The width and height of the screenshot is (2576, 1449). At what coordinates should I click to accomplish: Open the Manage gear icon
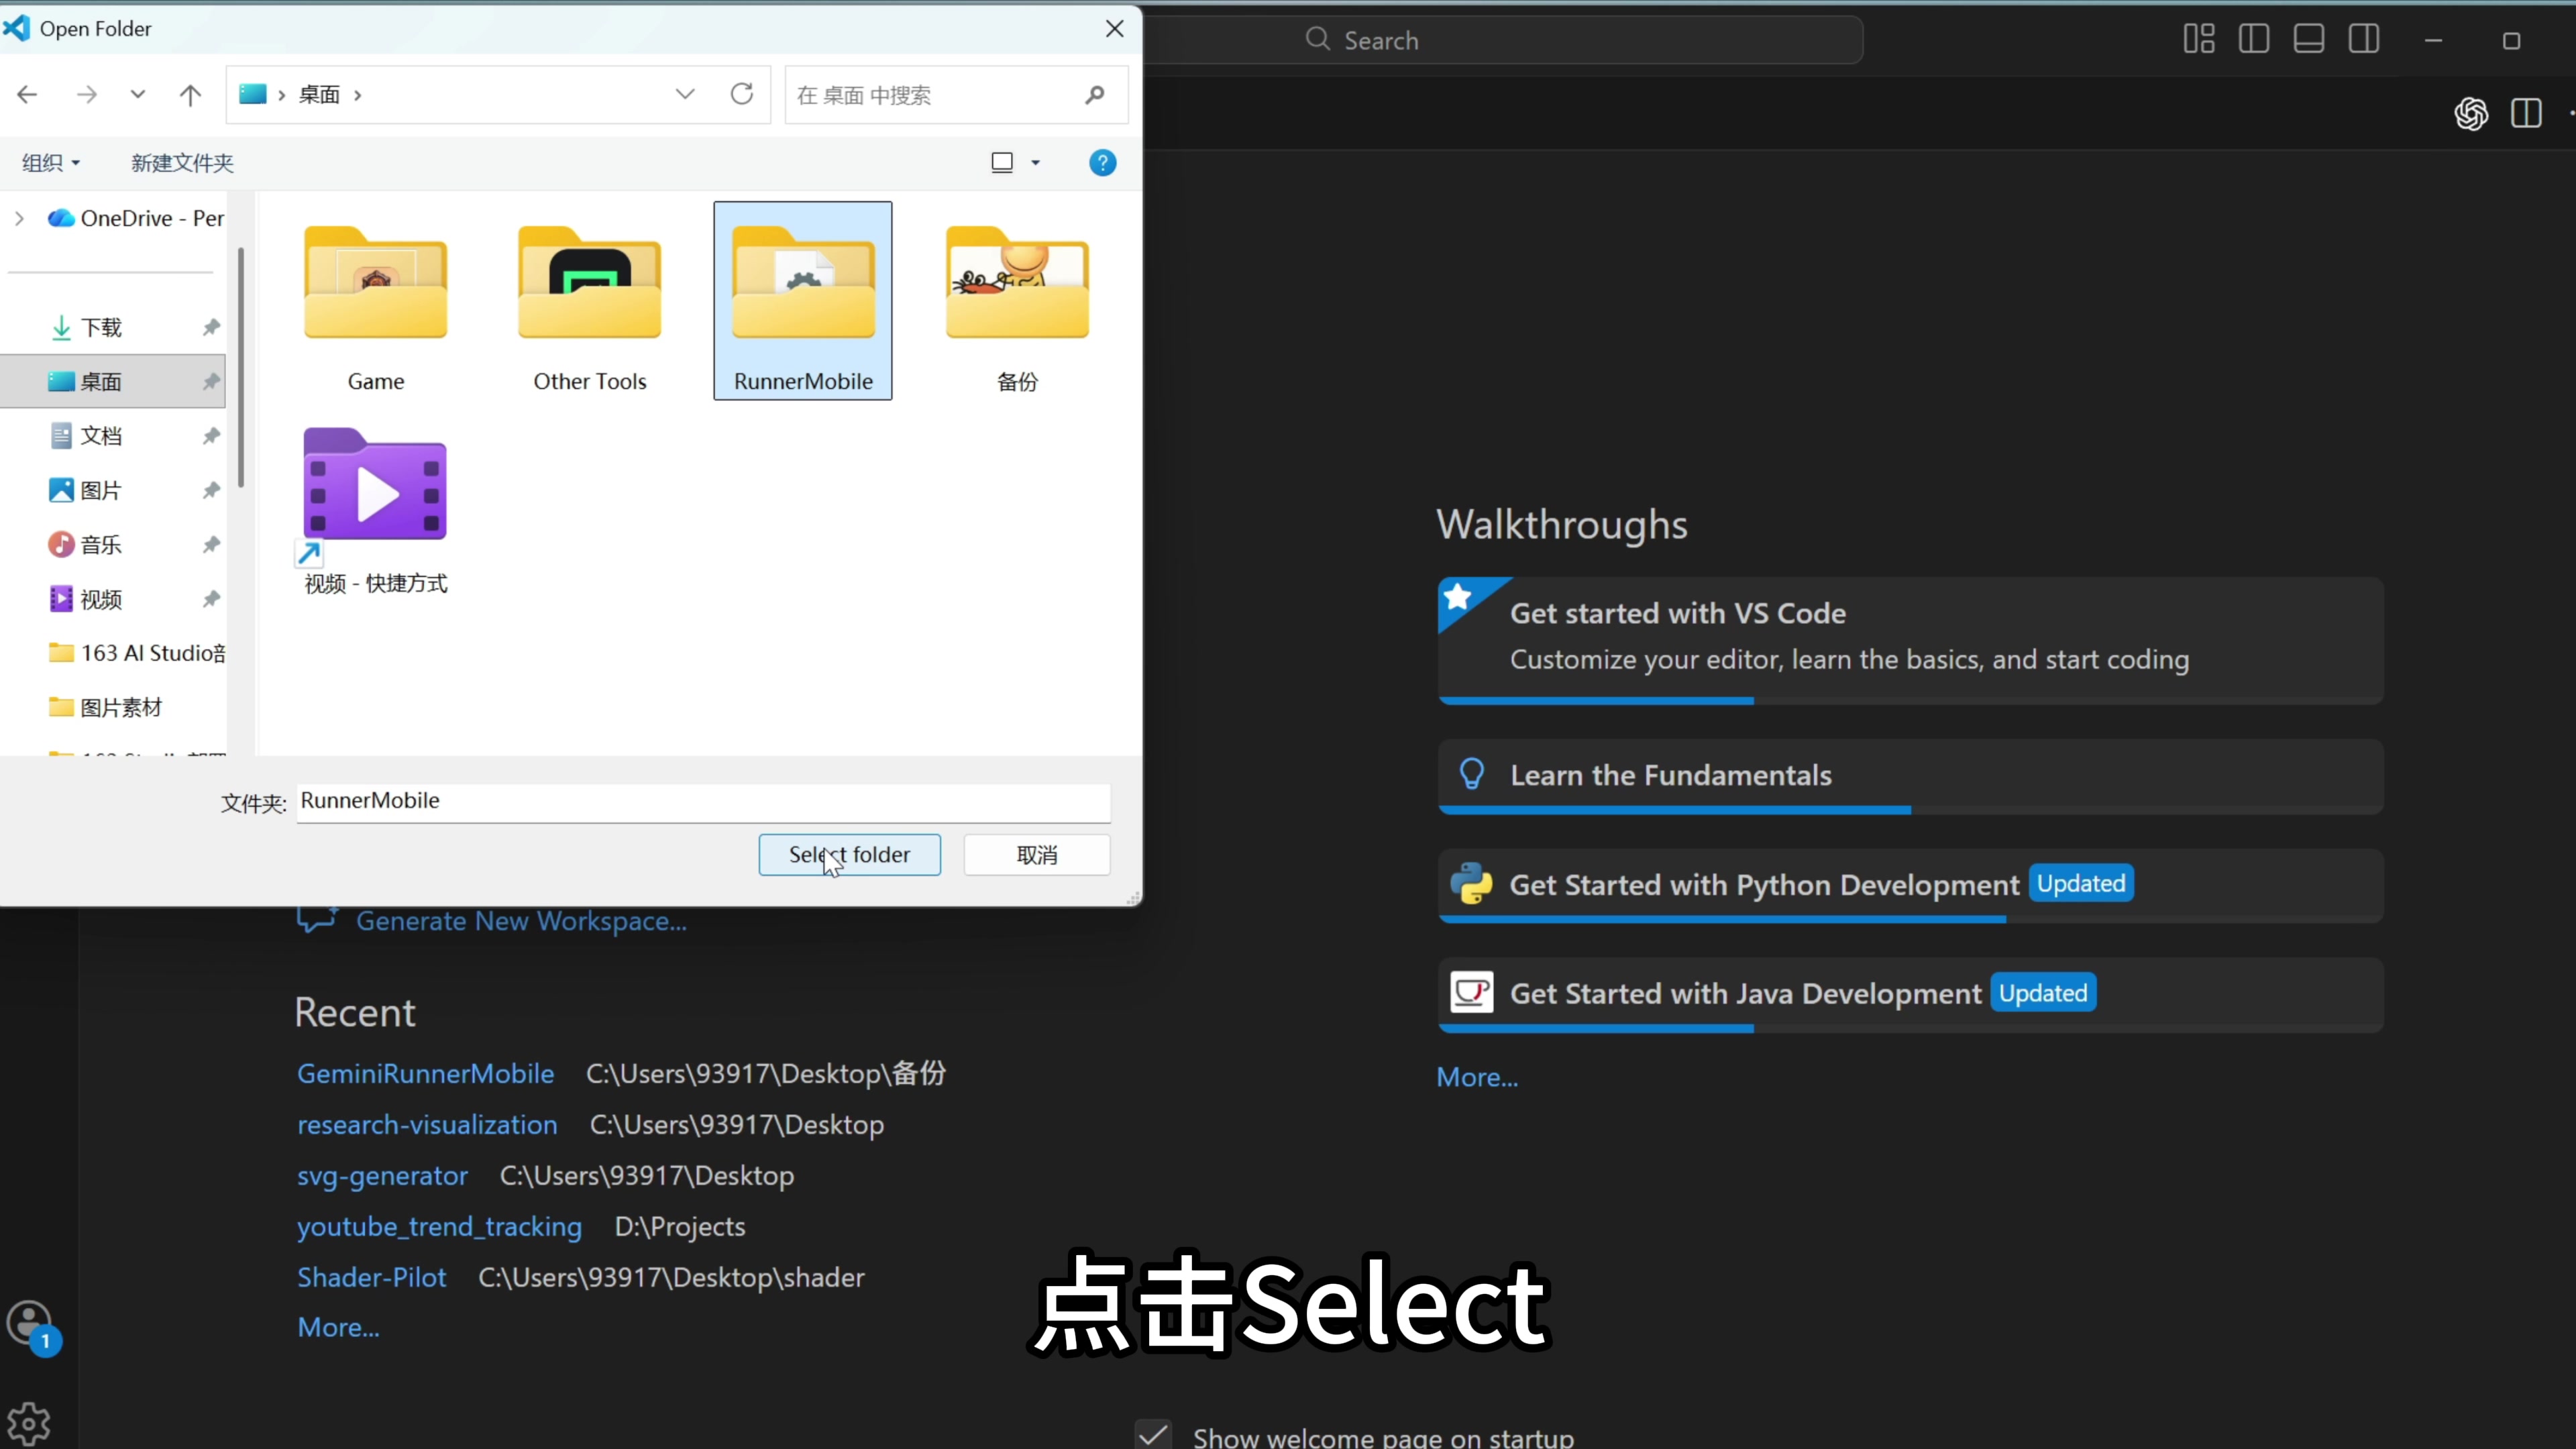29,1422
